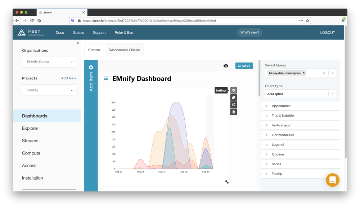
Task: Click LOGOUT in the header
Action: pos(327,33)
